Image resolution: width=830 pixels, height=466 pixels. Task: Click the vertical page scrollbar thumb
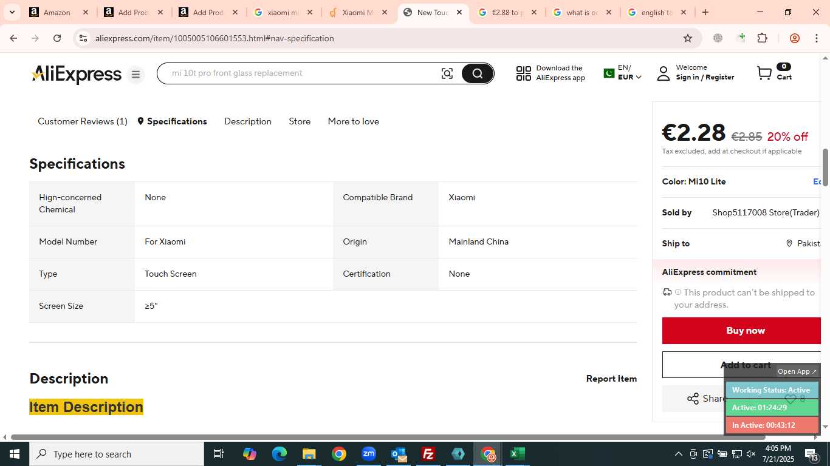click(825, 168)
